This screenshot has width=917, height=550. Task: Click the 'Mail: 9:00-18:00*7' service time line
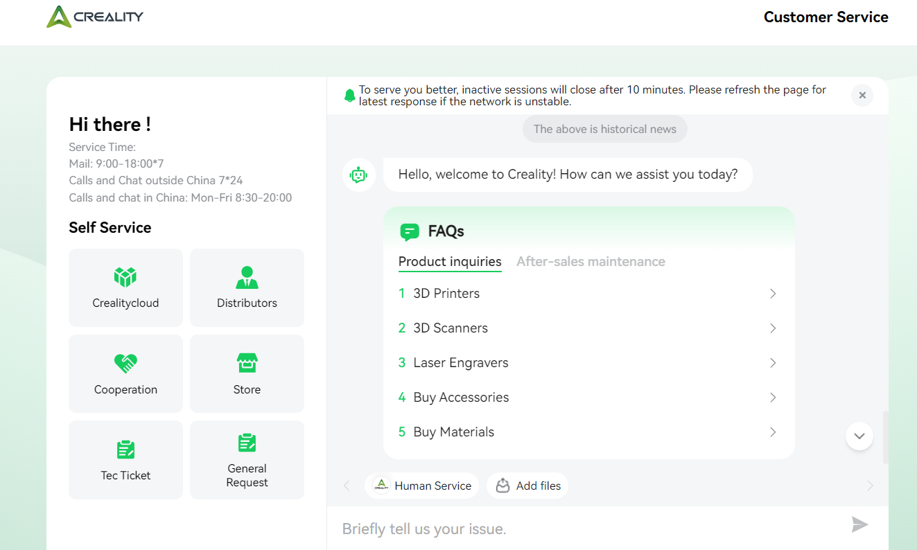coord(116,163)
